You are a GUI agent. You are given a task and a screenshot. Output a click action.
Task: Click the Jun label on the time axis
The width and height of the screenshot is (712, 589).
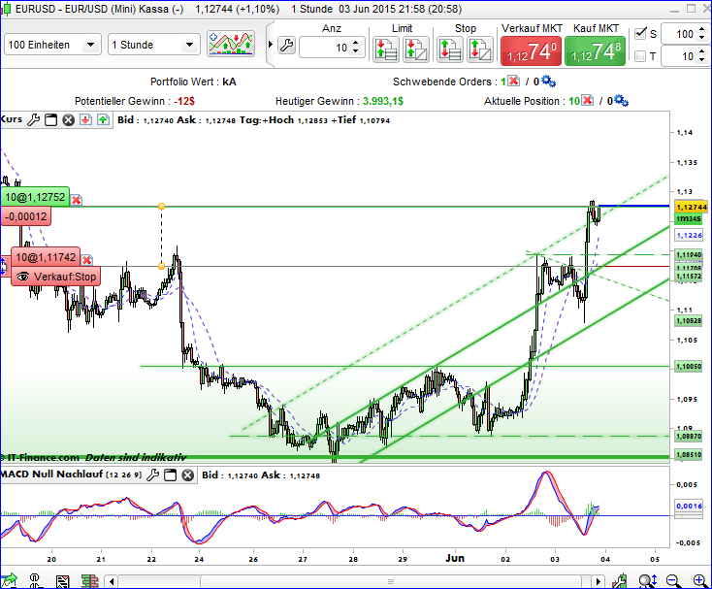[455, 558]
